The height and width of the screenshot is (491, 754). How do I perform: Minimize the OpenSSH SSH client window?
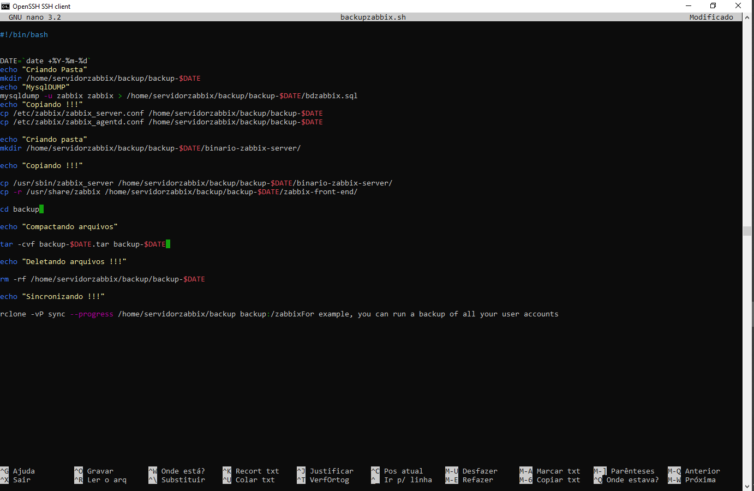click(x=688, y=6)
